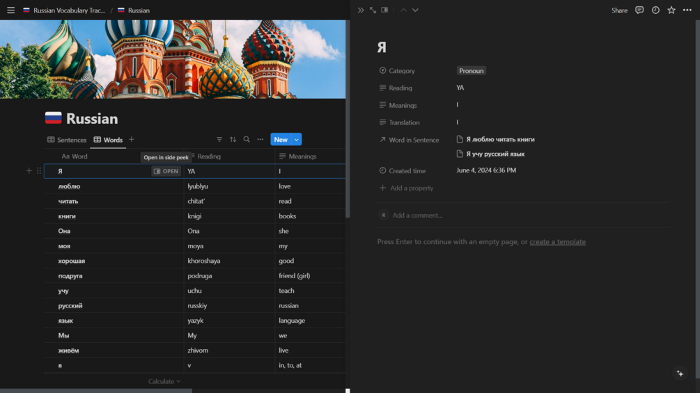Click the in, to, at meaning cell
700x393 pixels.
click(x=310, y=365)
